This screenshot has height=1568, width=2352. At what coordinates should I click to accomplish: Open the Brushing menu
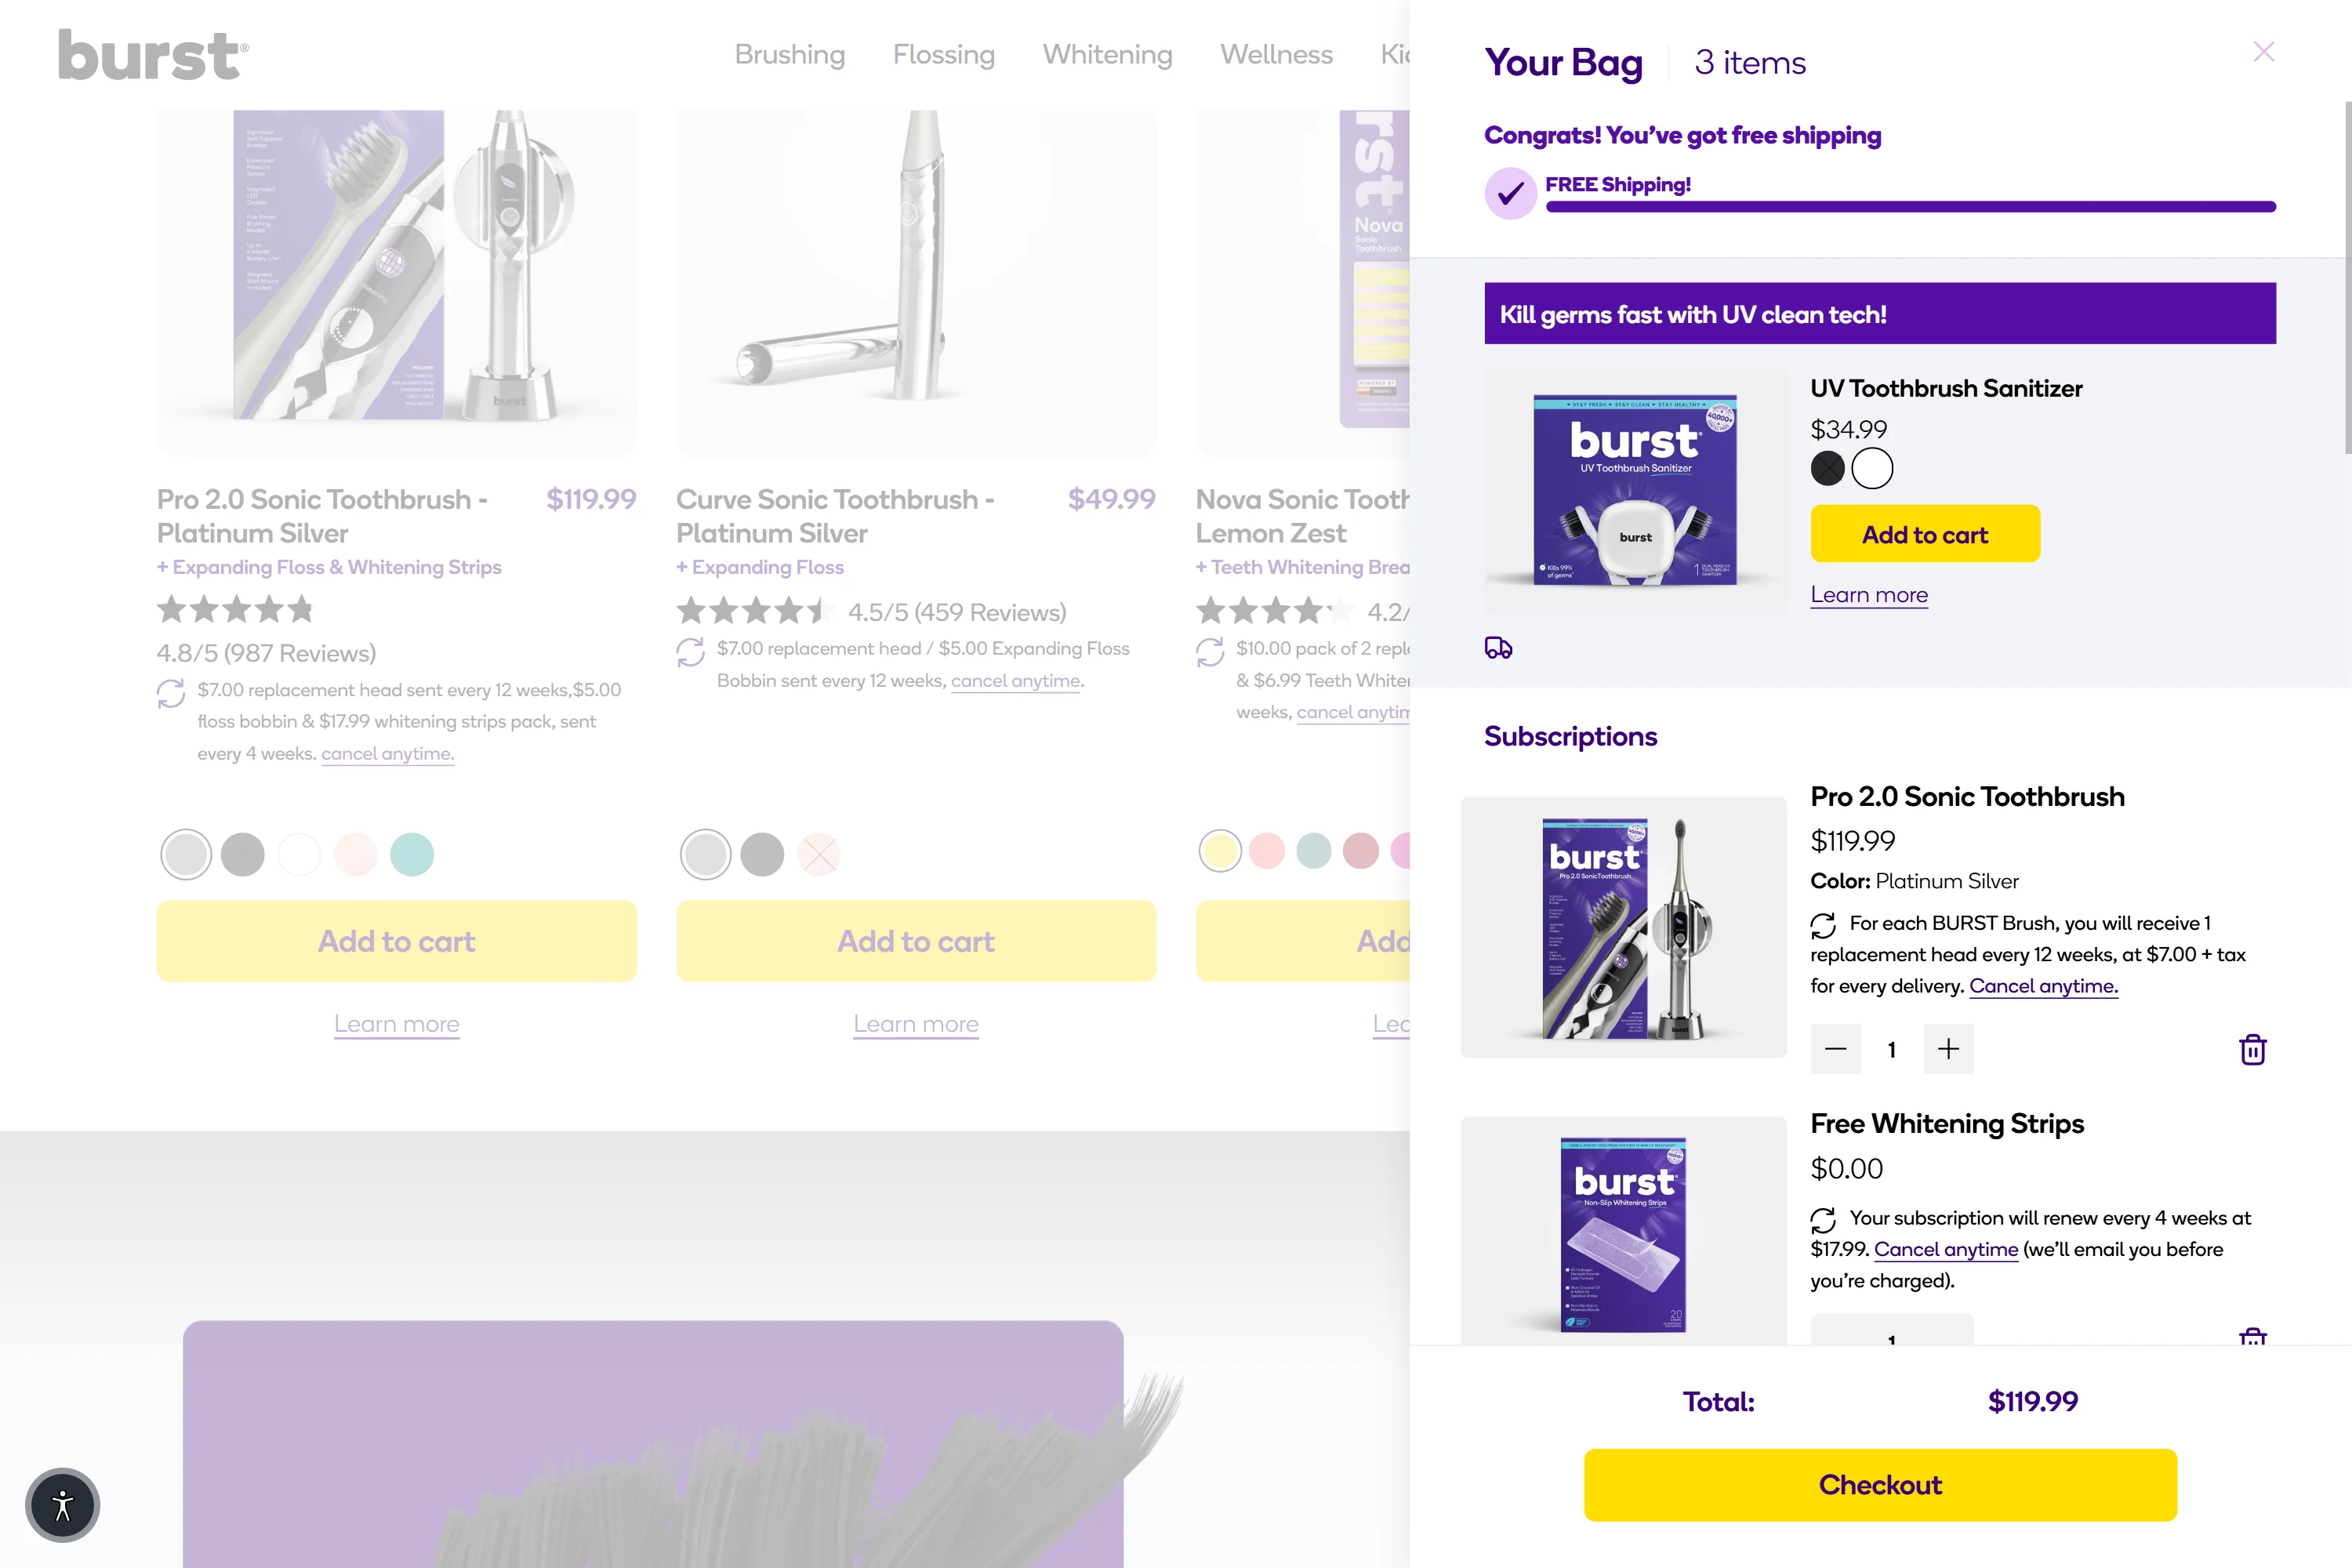coord(790,55)
